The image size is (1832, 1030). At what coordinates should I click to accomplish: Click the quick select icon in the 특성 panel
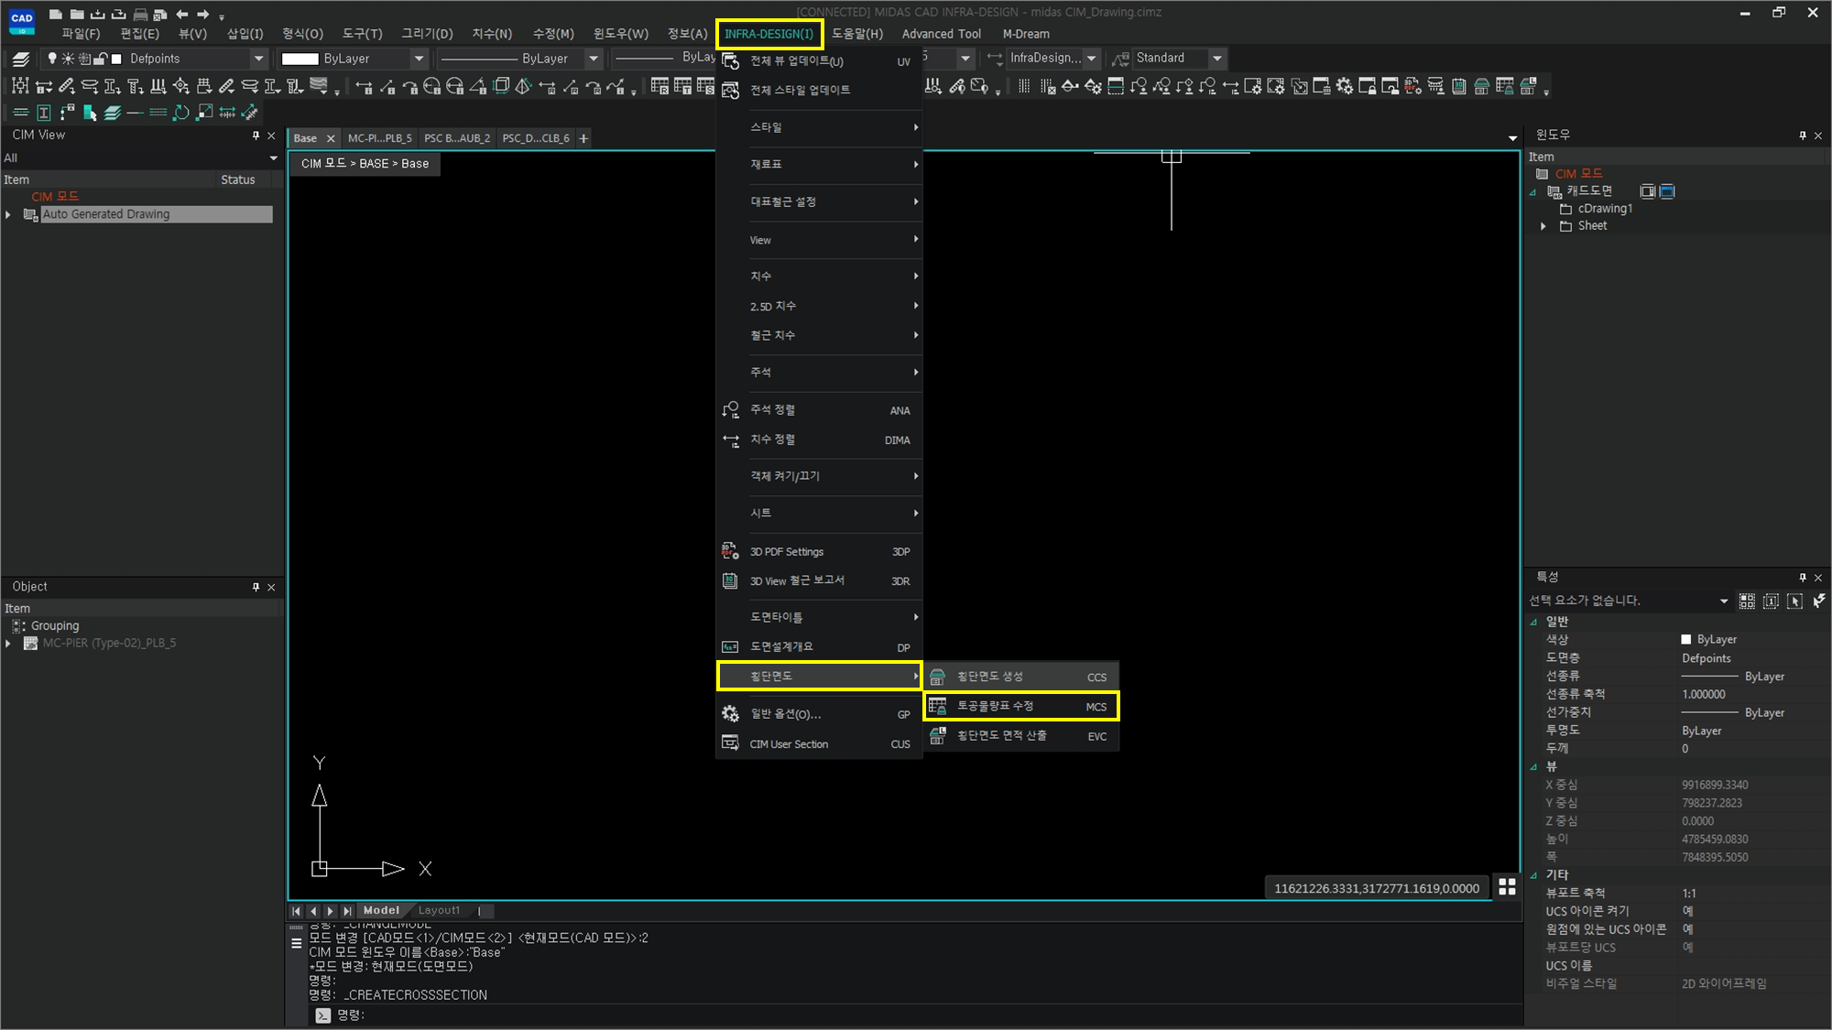point(1818,601)
